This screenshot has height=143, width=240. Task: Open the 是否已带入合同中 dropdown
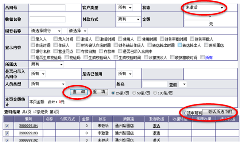[x=38, y=74]
